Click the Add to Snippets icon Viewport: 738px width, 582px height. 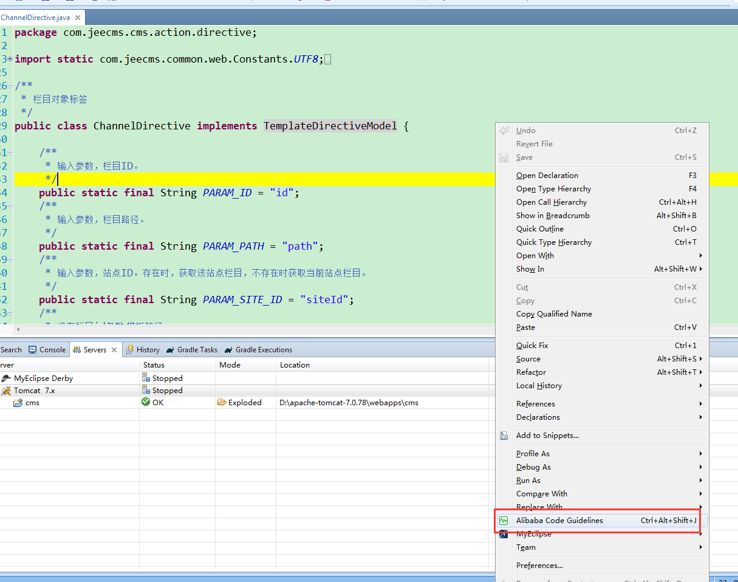(504, 436)
